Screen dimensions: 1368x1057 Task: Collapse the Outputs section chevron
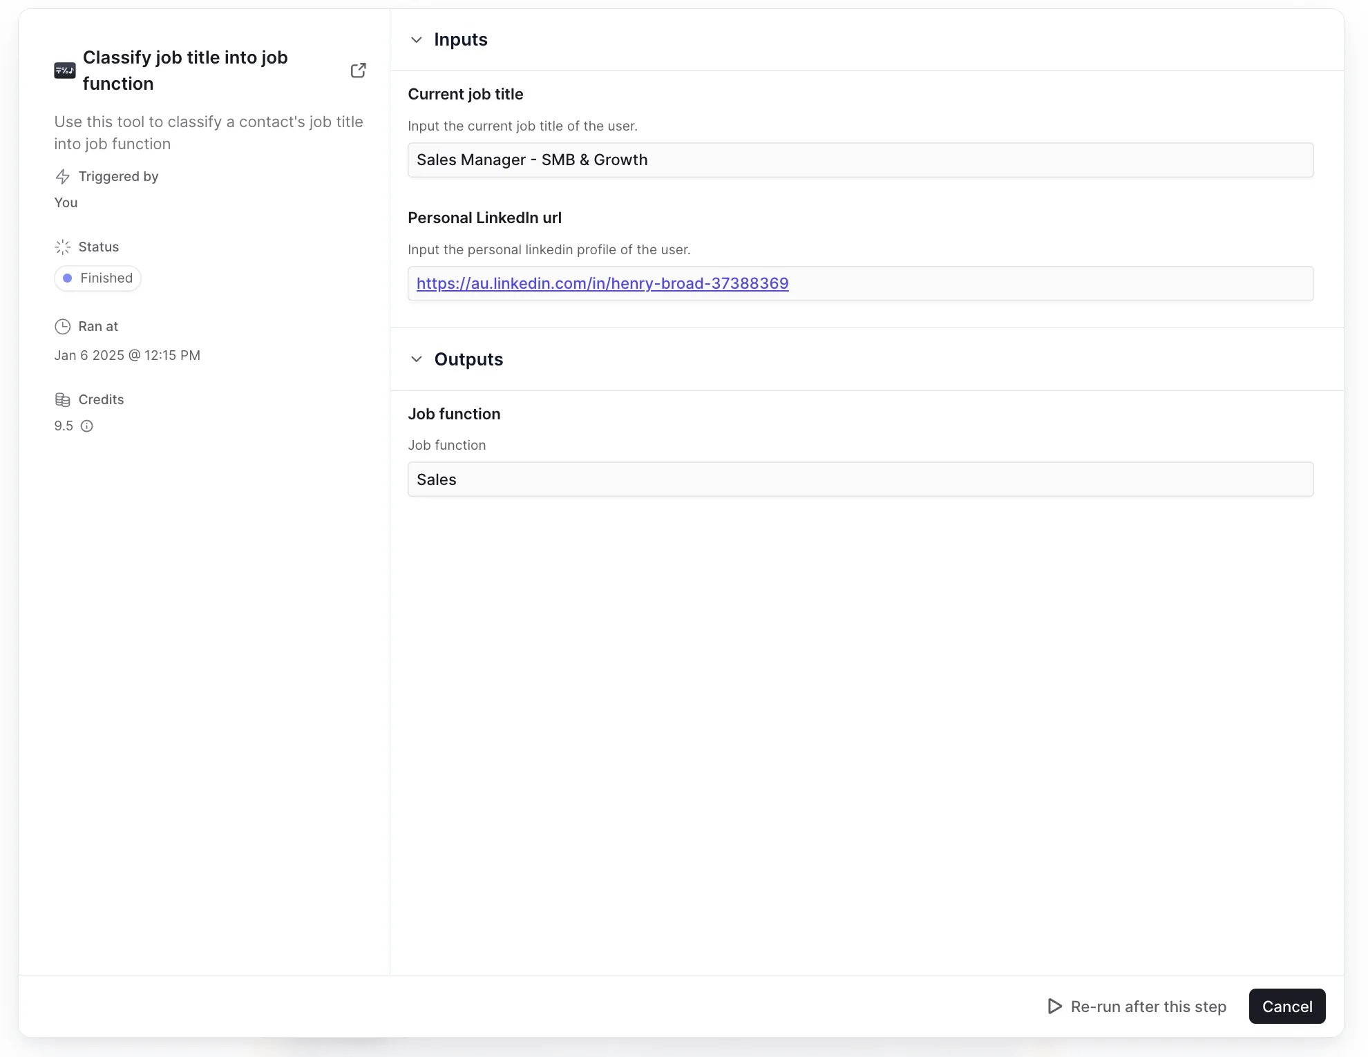coord(417,359)
